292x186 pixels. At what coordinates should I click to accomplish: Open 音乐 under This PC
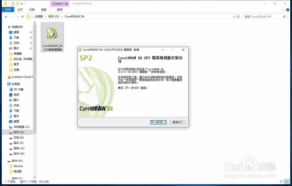[16, 116]
